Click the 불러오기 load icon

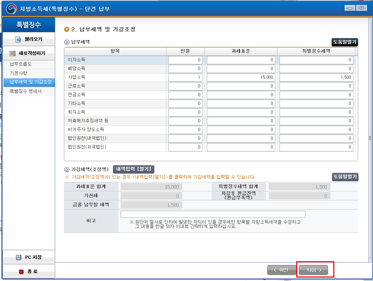(18, 39)
